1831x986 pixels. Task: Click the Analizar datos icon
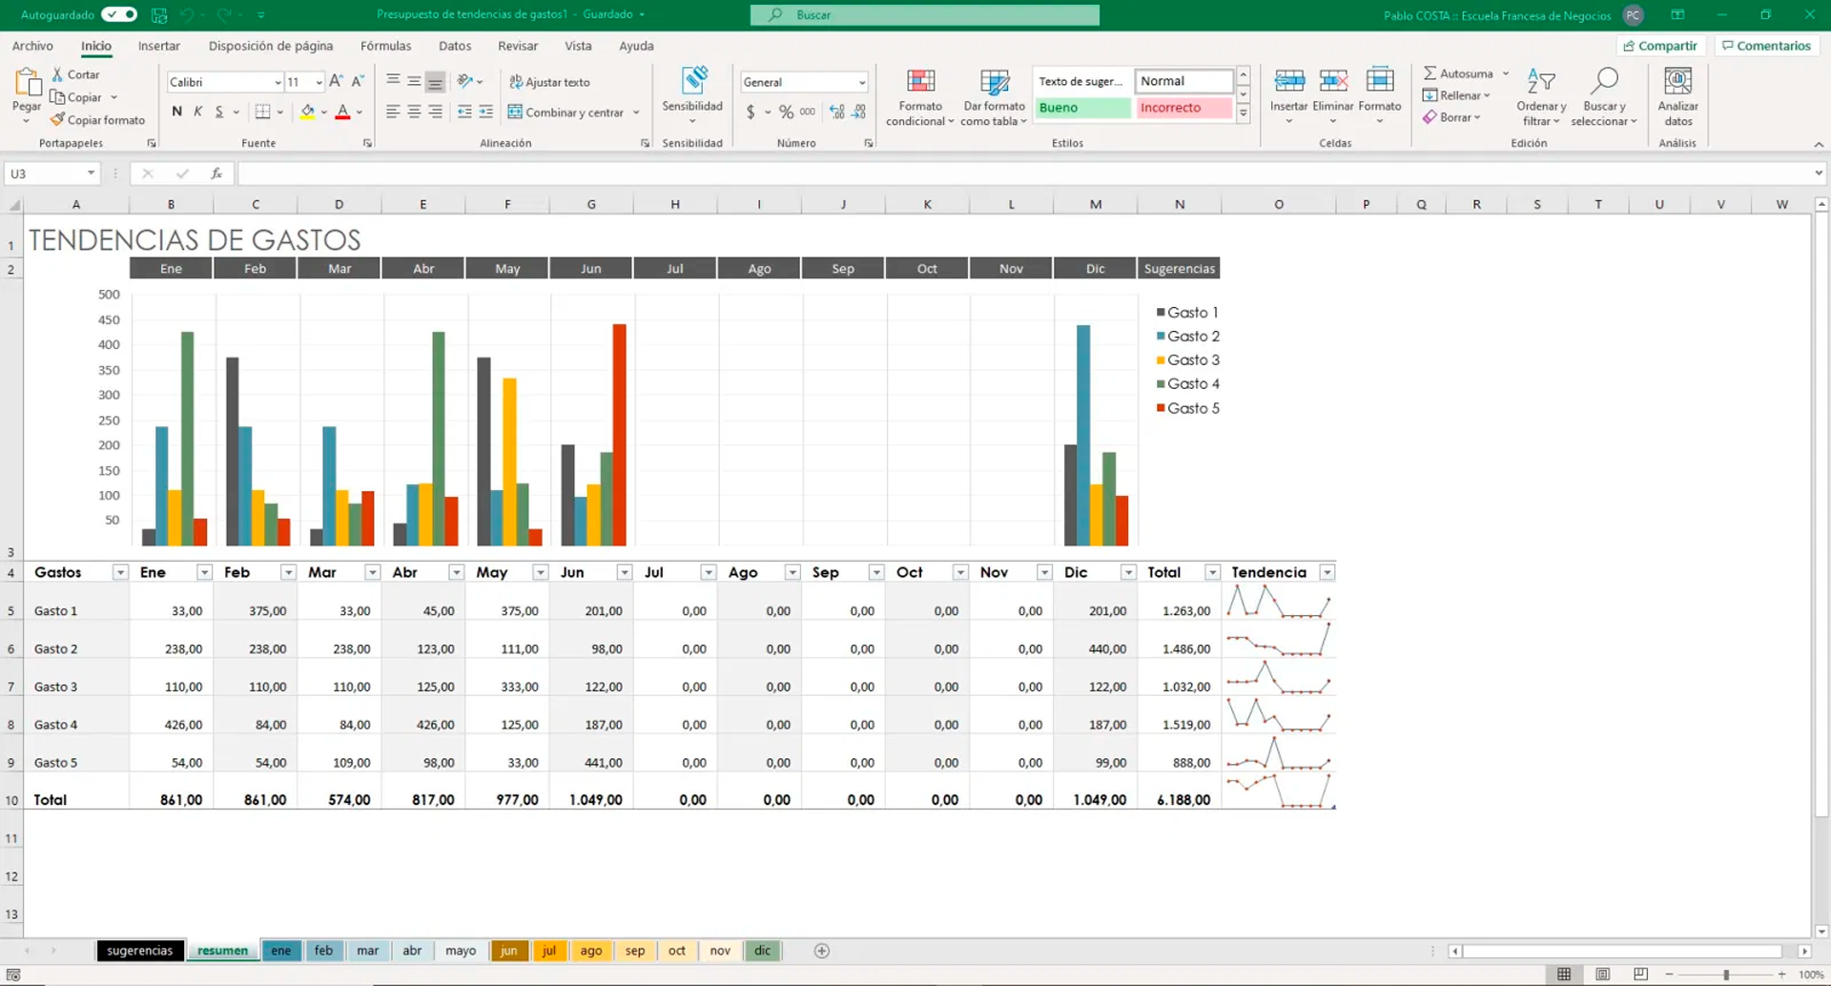click(x=1677, y=81)
